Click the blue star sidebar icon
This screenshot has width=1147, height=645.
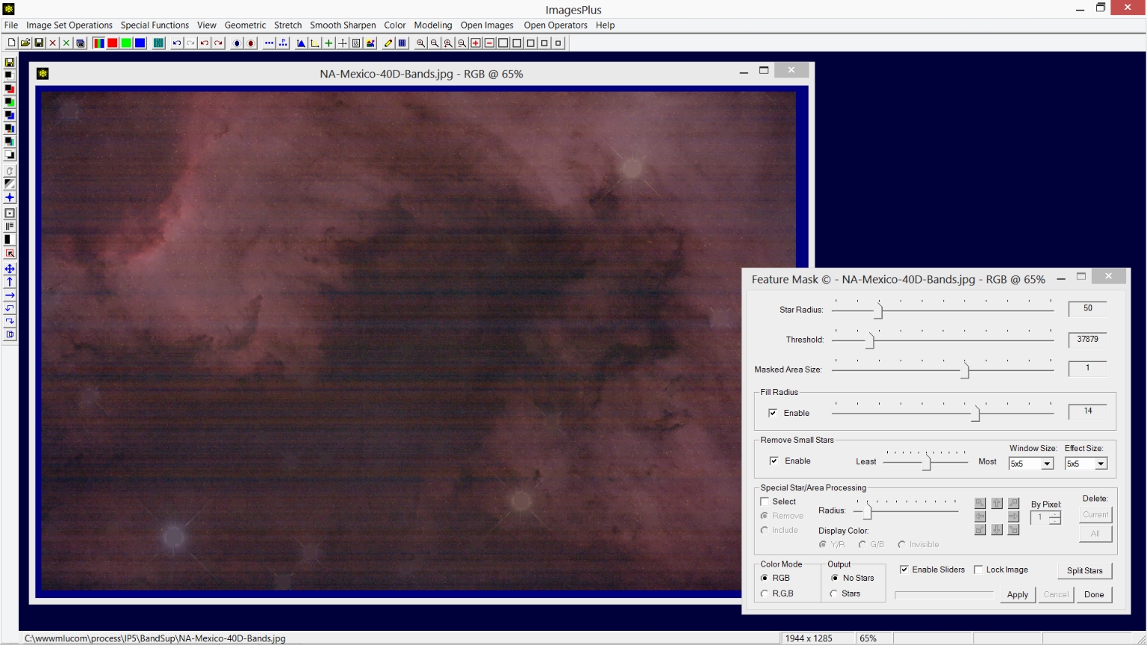pos(10,198)
